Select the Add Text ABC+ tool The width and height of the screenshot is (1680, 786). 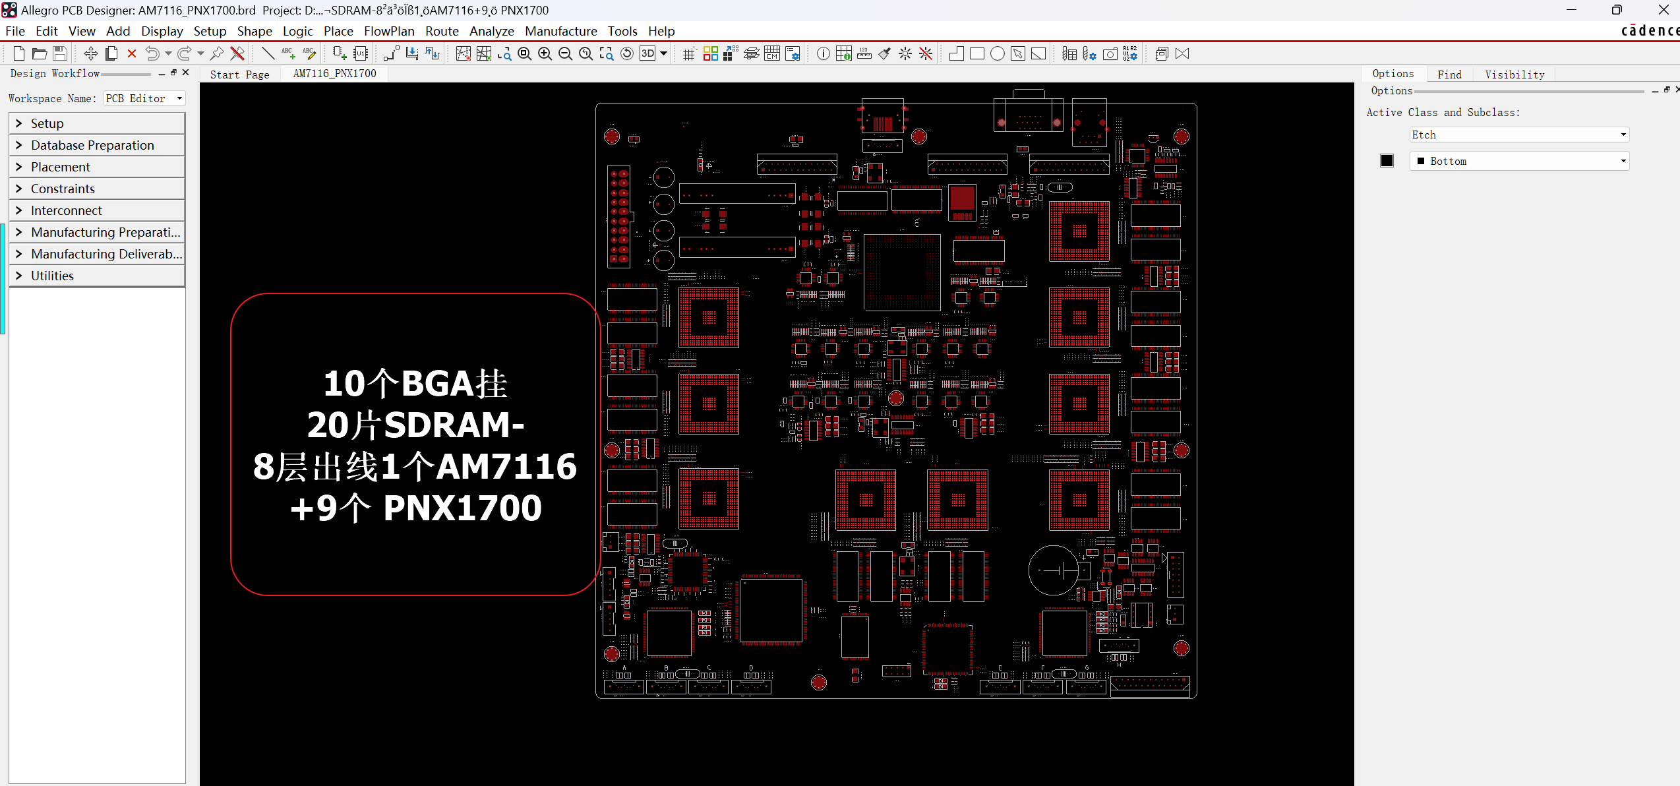pos(288,53)
